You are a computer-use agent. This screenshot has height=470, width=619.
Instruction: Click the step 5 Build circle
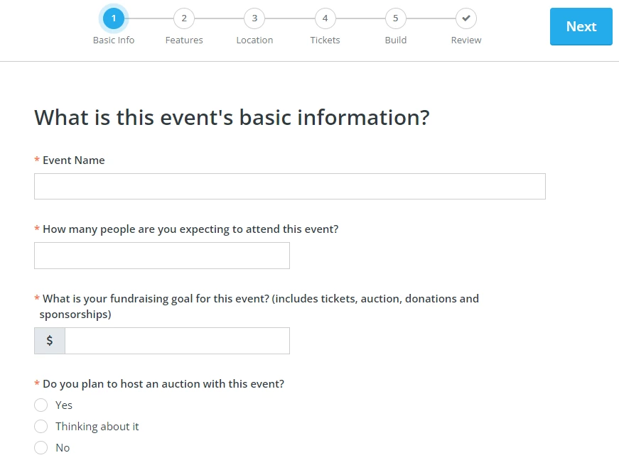(395, 19)
